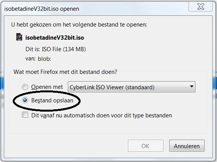
Task: Click the "Bestand opslaan" label text
Action: 52,100
